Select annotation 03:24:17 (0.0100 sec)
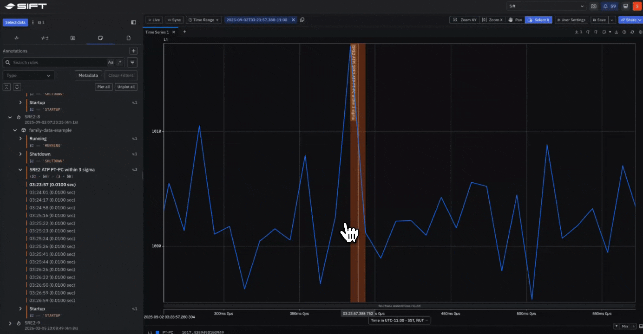 52,200
